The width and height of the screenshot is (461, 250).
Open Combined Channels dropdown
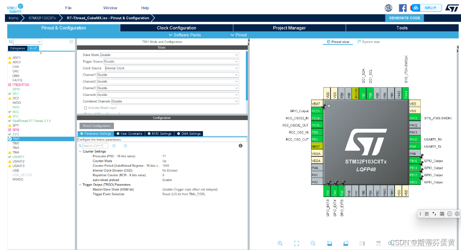click(x=175, y=101)
